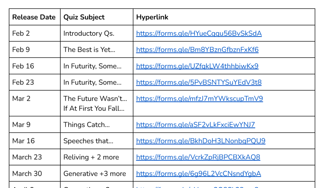The height and width of the screenshot is (188, 325).
Task: Click the Mar 9 date cell
Action: [x=35, y=125]
